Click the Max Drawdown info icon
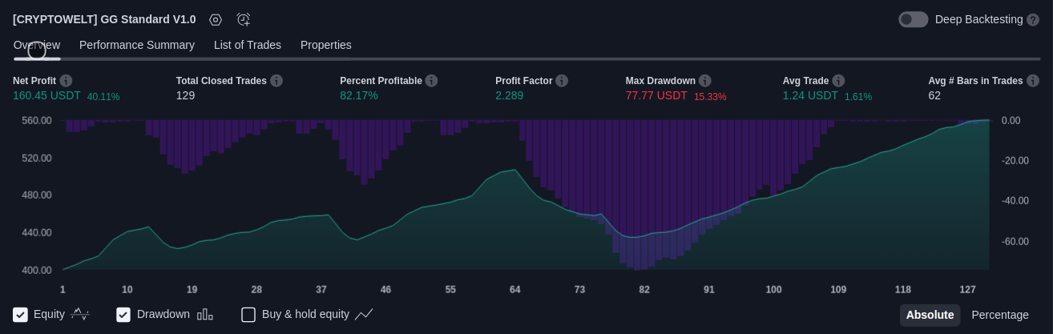 705,81
